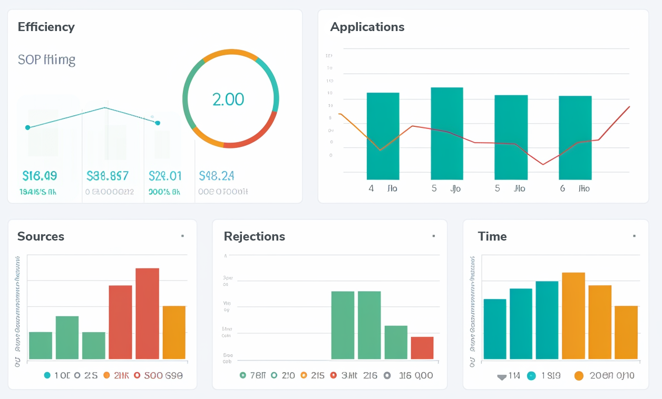Click the orange legend dot in Sources
The image size is (662, 399).
(x=106, y=375)
